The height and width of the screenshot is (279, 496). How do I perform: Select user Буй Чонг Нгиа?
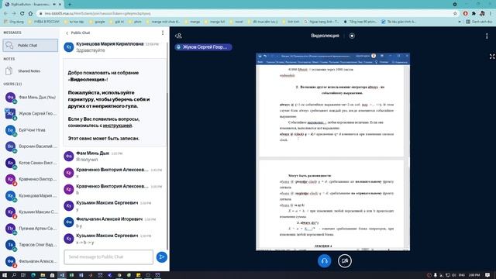click(x=31, y=130)
